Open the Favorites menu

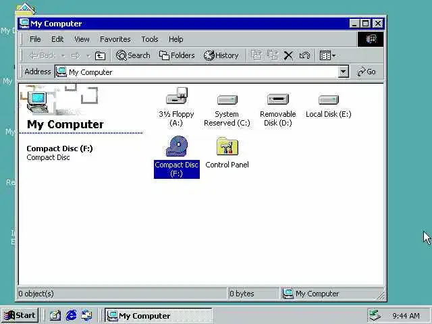[x=115, y=39]
